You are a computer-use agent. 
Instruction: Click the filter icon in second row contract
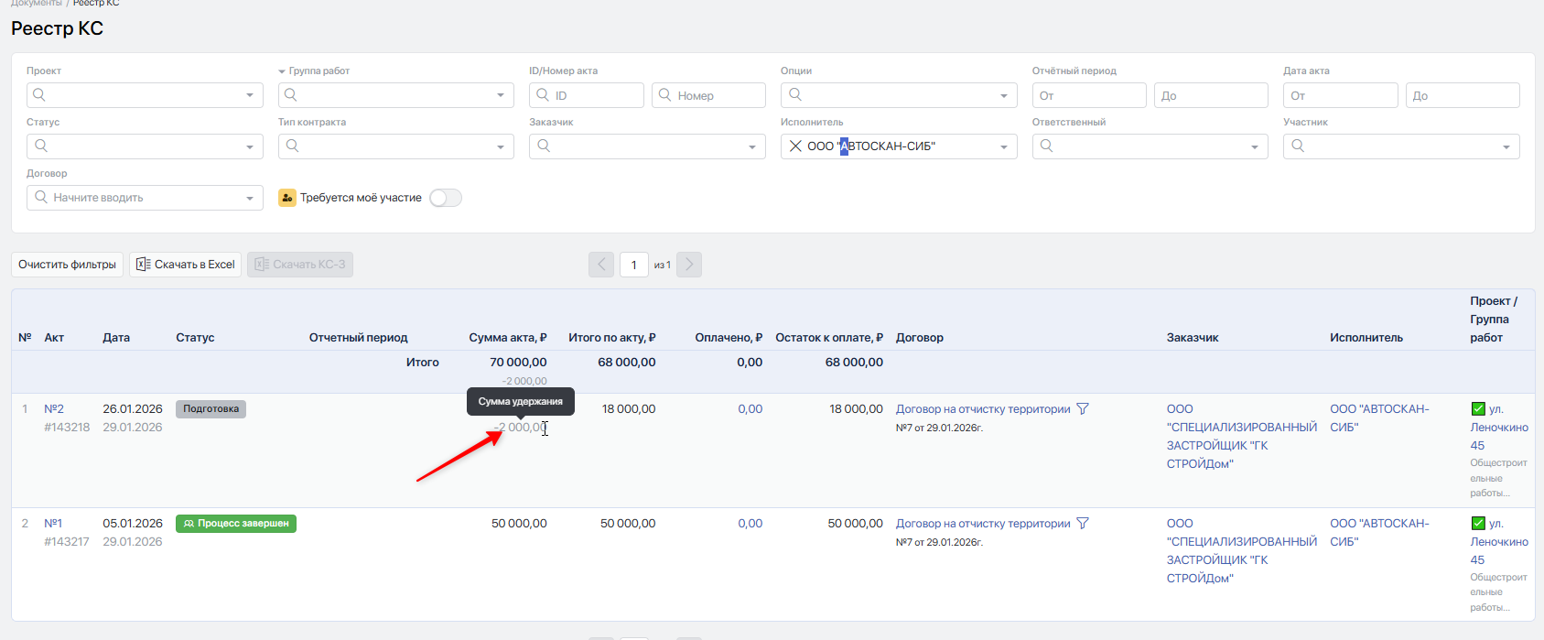coord(1083,524)
